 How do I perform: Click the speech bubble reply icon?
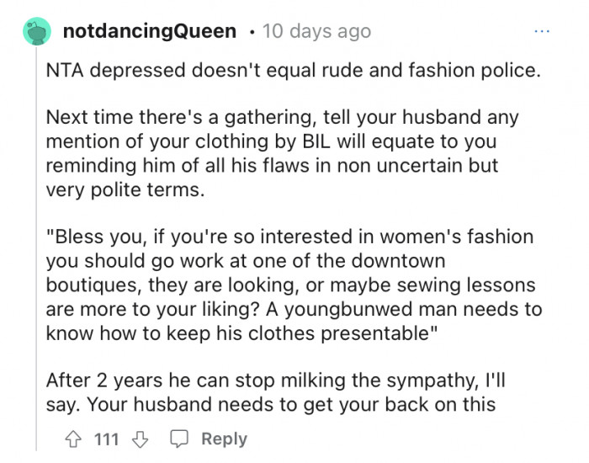tap(179, 439)
